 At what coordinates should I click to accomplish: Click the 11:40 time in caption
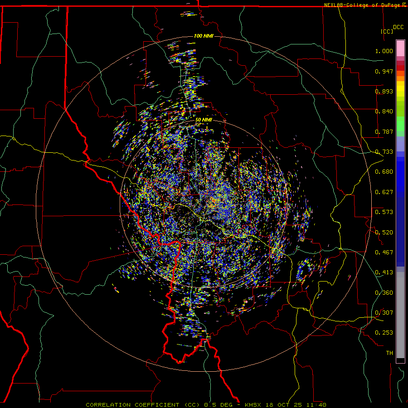[316, 405]
